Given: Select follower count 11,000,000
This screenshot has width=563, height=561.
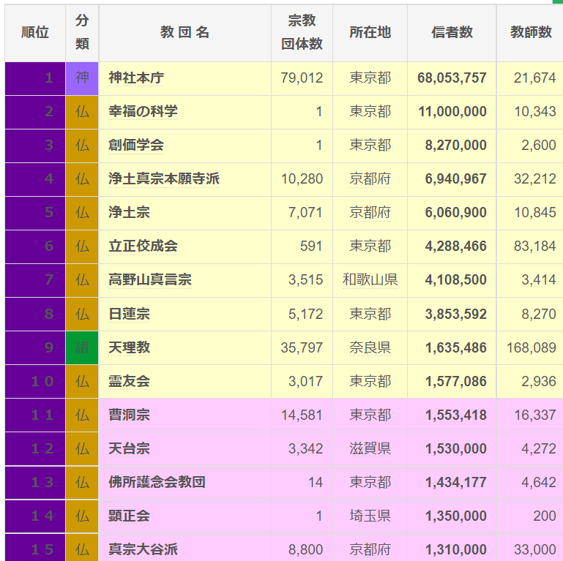Looking at the screenshot, I should tap(452, 112).
